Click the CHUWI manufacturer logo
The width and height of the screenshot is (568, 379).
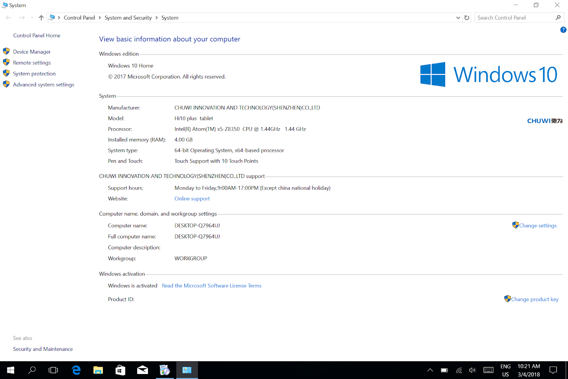pyautogui.click(x=545, y=121)
